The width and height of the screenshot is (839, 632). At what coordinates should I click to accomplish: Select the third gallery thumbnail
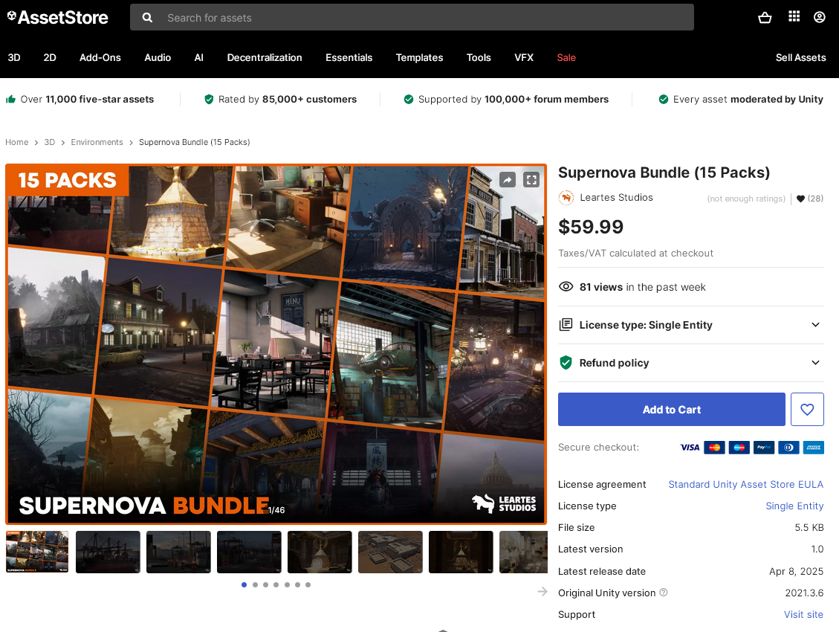click(178, 552)
